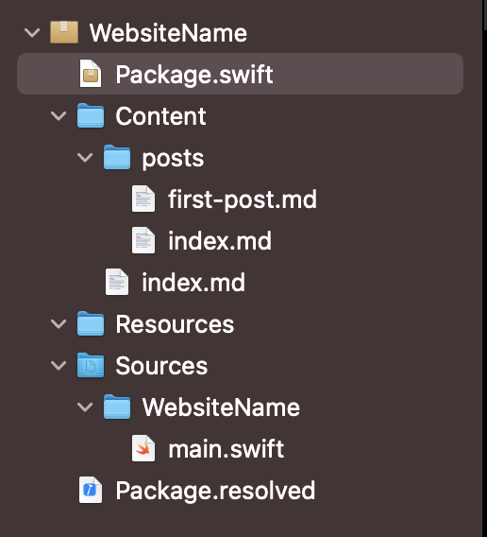Open the first-post.md file
Screen dimensions: 487x537
243,199
